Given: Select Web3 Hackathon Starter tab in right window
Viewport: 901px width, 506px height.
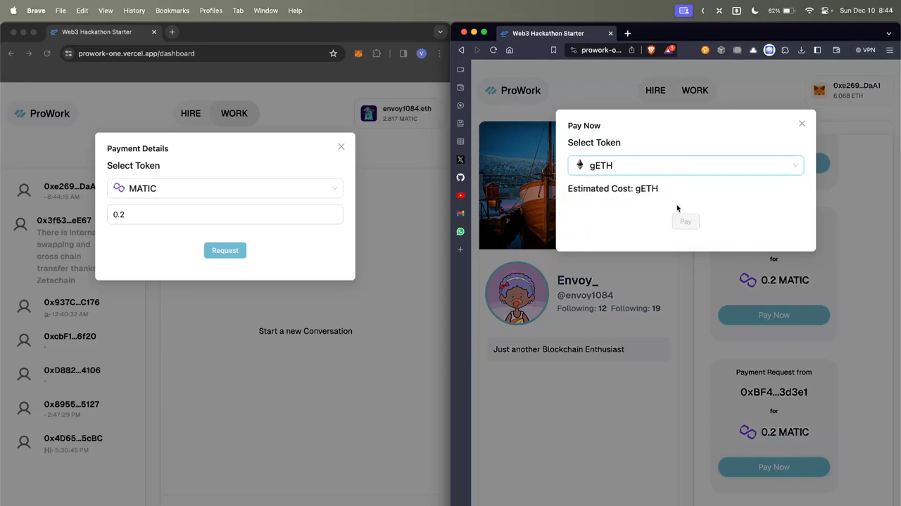Looking at the screenshot, I should pos(556,33).
